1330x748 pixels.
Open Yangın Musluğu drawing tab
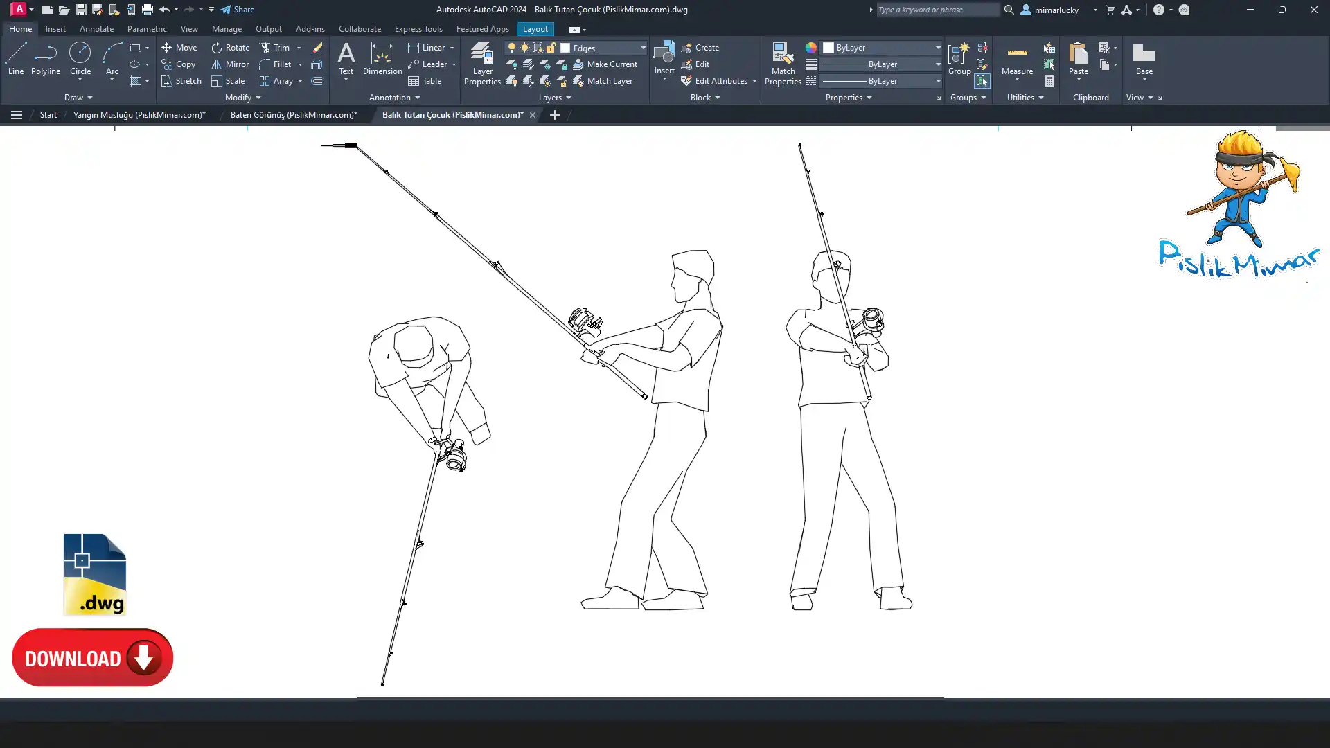pos(139,115)
